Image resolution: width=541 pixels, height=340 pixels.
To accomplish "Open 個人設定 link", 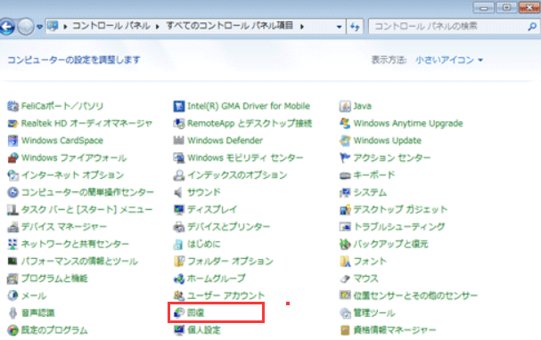I will coord(203,330).
